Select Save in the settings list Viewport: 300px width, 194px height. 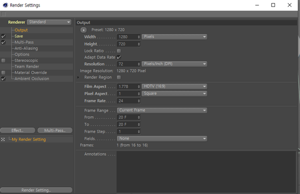coord(18,36)
